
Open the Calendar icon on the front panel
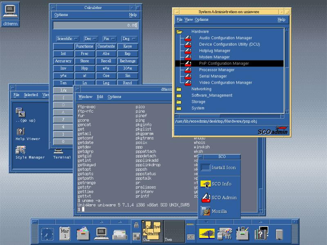point(65,233)
